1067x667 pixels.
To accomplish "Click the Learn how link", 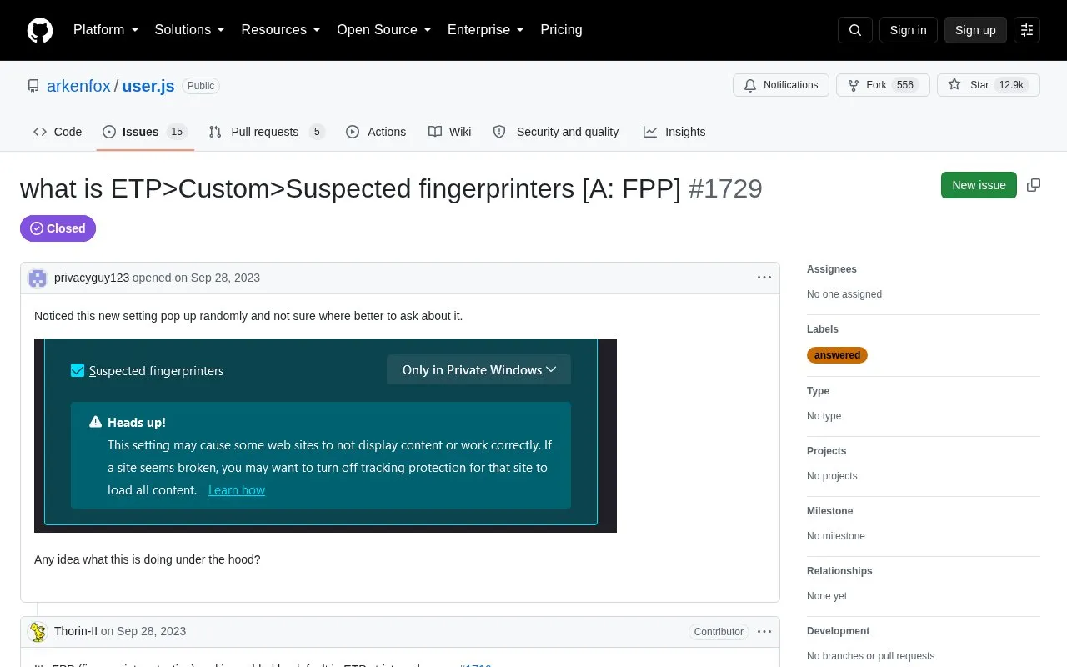I will (x=237, y=490).
